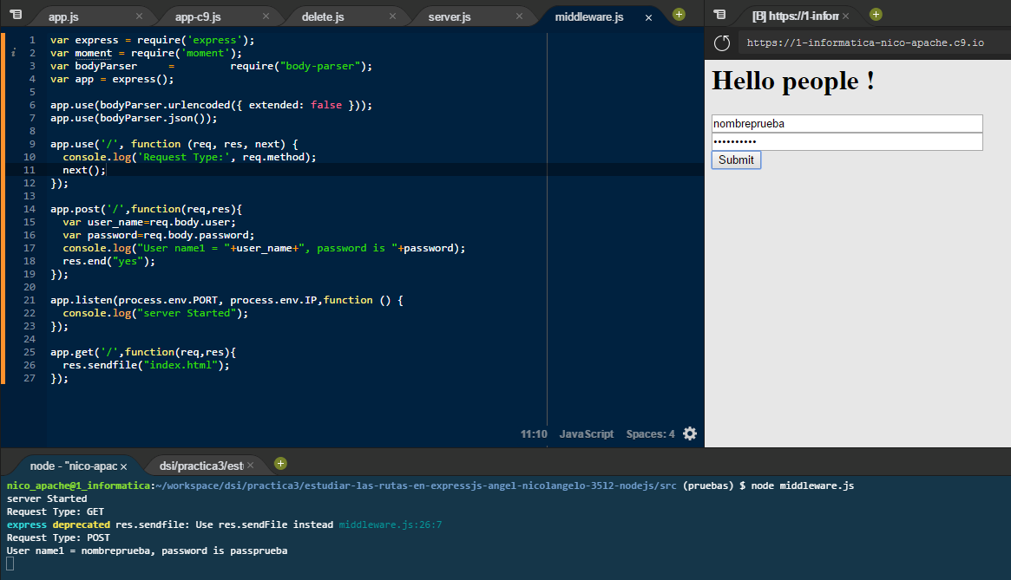This screenshot has width=1011, height=580.
Task: Click the Hello people ! heading
Action: click(x=793, y=81)
